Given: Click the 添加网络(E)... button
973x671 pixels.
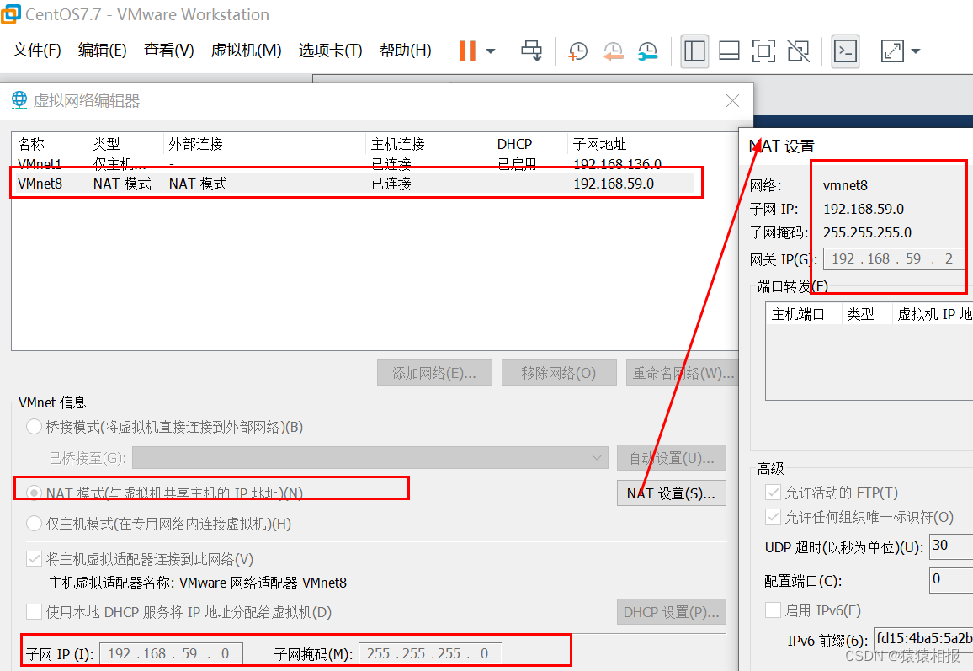Looking at the screenshot, I should click(434, 373).
